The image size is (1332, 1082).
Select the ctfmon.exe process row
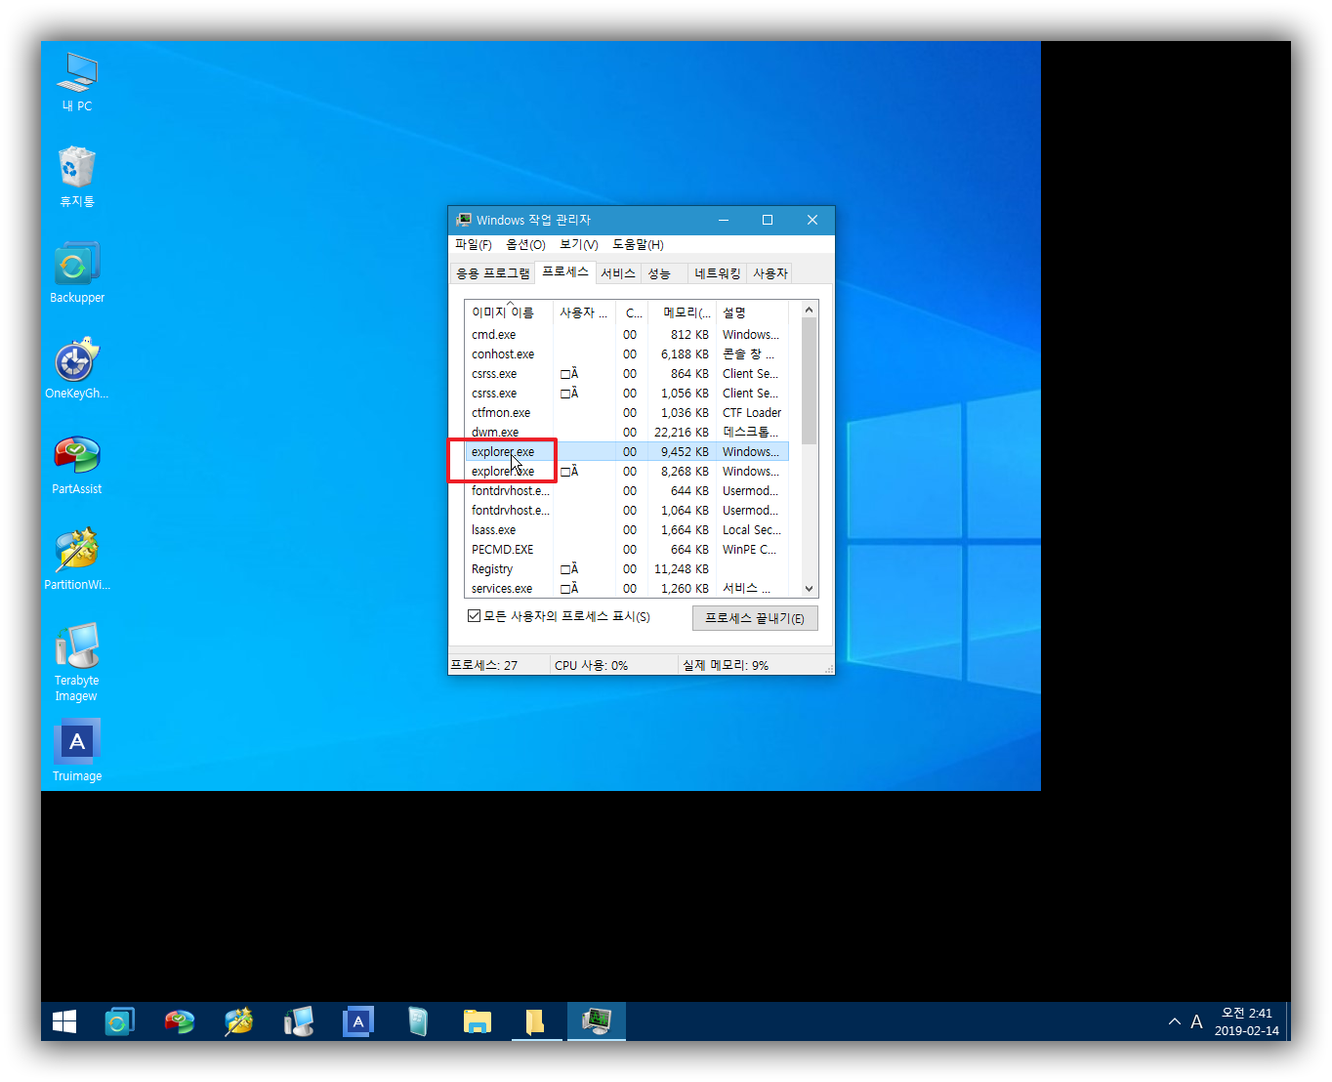click(x=627, y=412)
